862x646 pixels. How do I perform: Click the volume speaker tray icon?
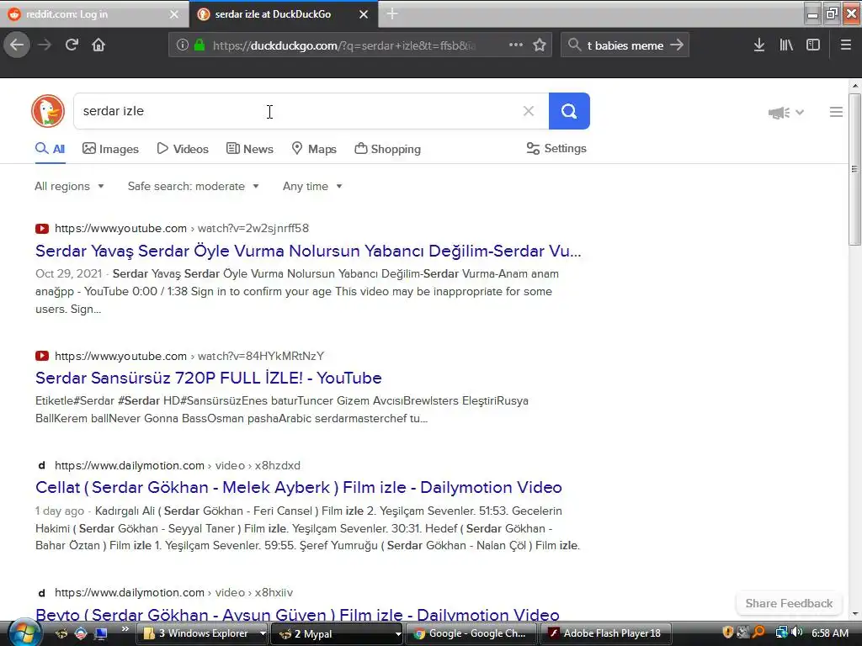(797, 633)
